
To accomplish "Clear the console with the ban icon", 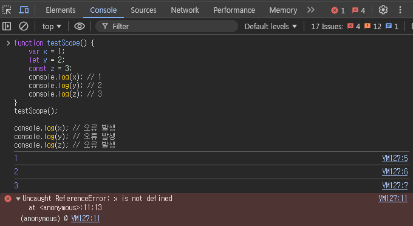I will (24, 26).
